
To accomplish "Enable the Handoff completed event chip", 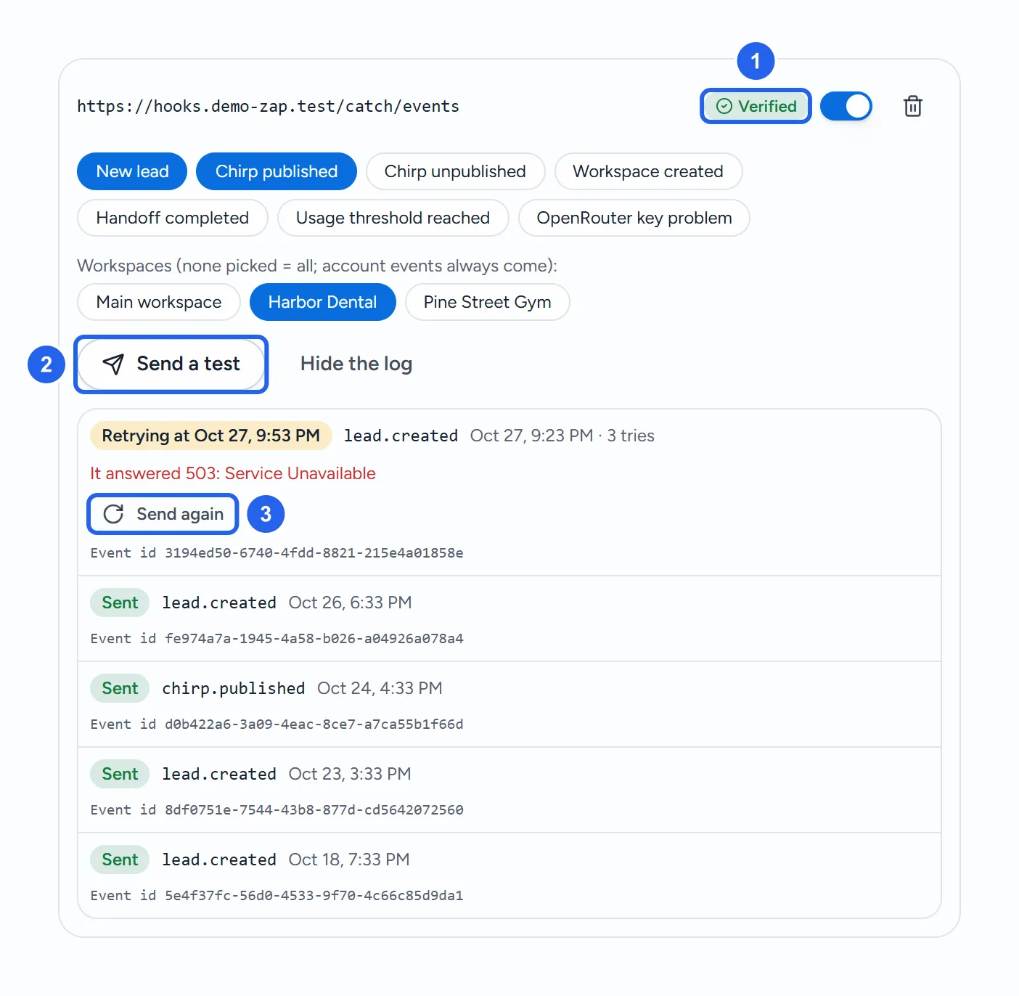I will [x=173, y=218].
